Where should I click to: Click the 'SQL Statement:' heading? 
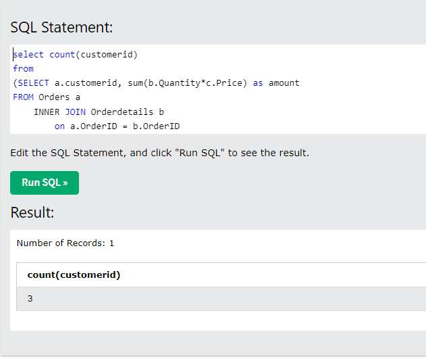[61, 28]
